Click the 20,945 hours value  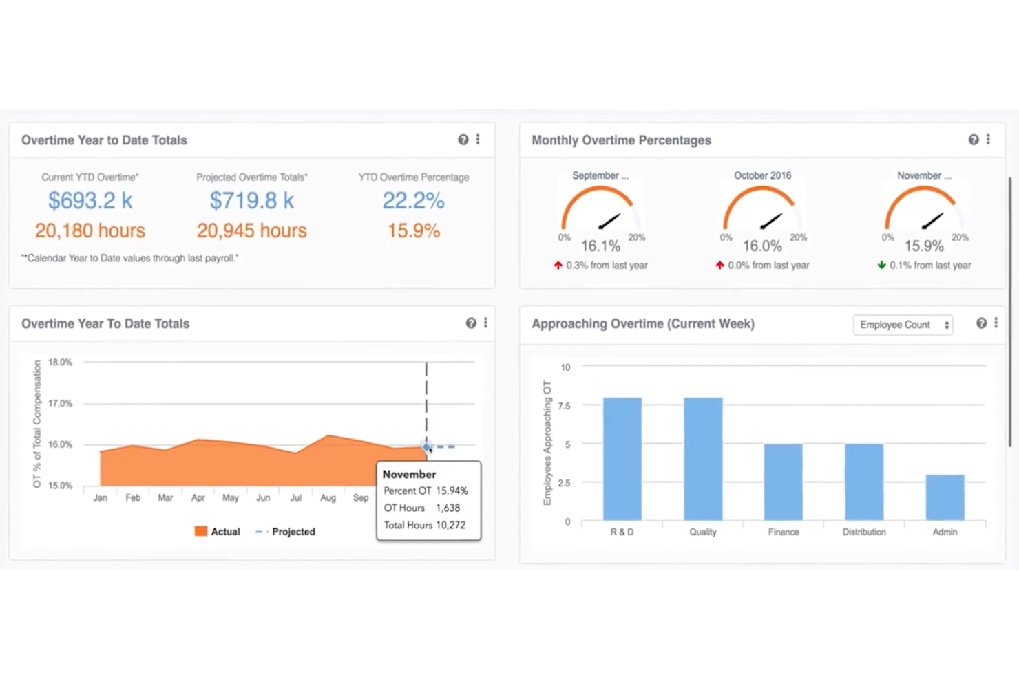tap(252, 230)
